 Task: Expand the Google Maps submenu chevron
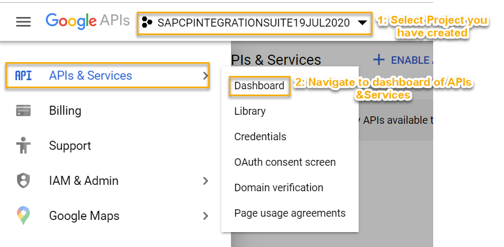point(205,216)
